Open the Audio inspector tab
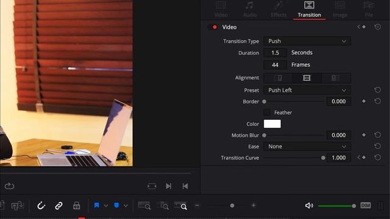This screenshot has width=390, height=219. point(250,10)
